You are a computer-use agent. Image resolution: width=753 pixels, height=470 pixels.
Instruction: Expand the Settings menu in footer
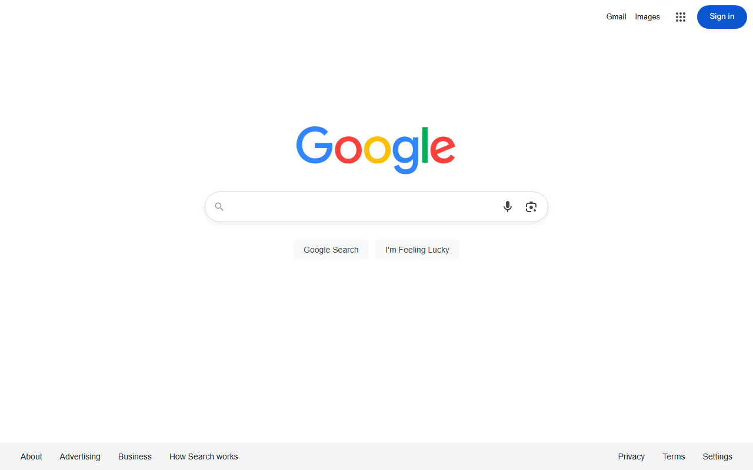click(717, 456)
